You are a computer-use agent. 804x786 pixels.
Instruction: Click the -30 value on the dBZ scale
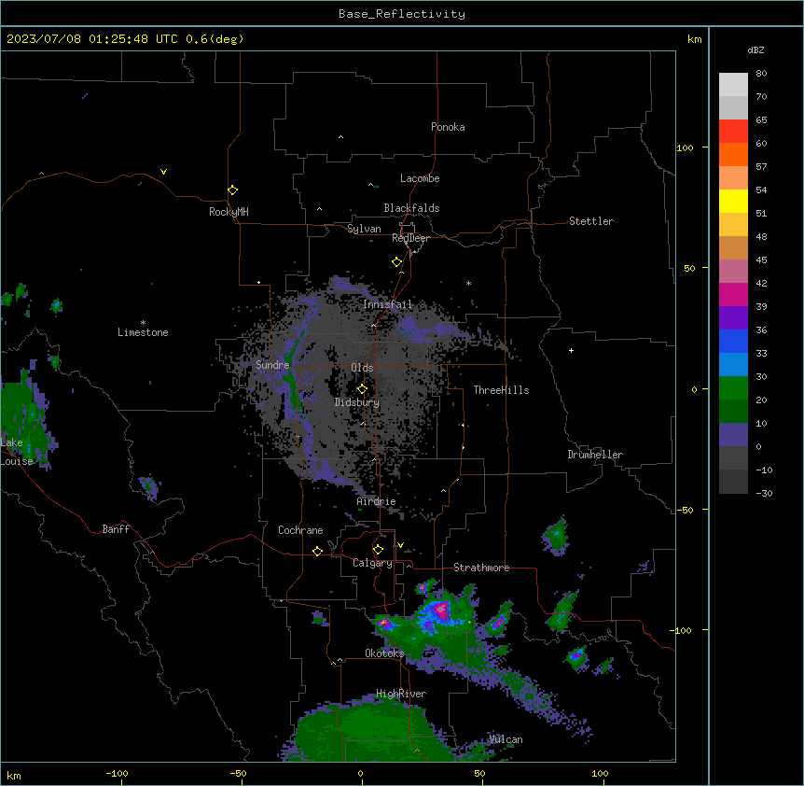pos(764,493)
